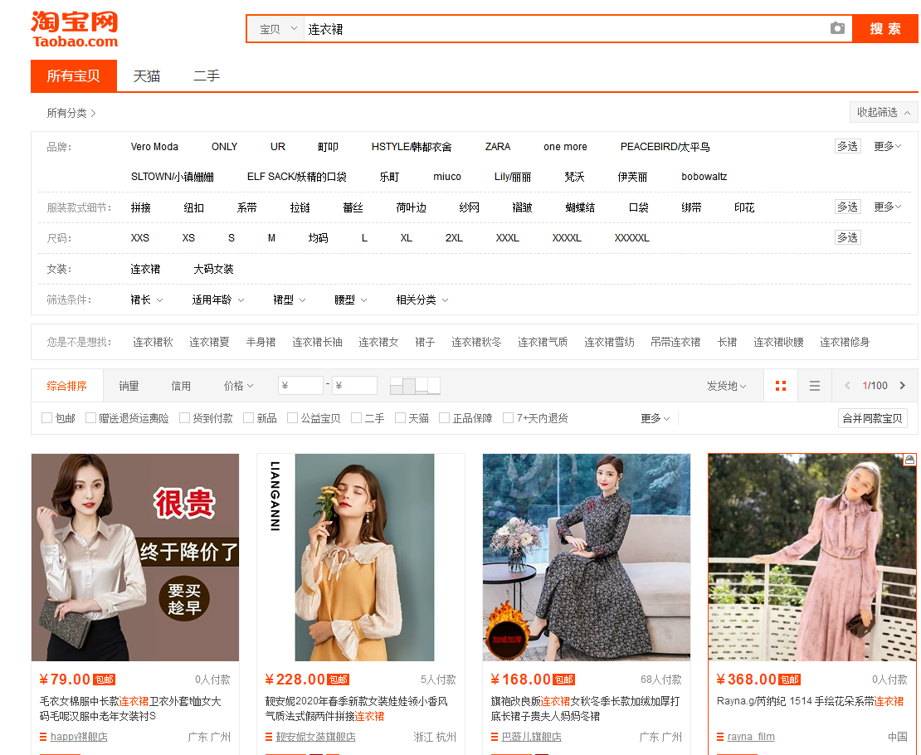Click the Taobao logo
Viewport: 921px width, 755px height.
click(75, 29)
